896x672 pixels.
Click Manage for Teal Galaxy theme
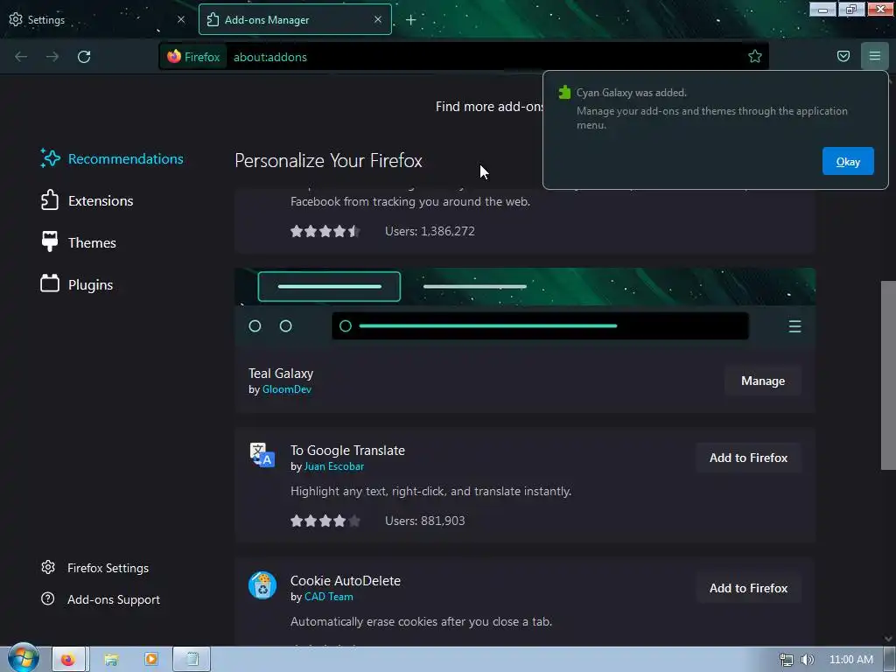pyautogui.click(x=763, y=381)
